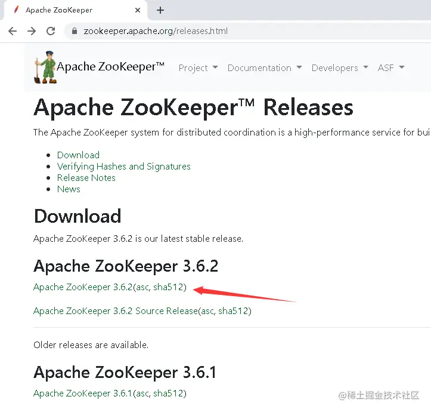The height and width of the screenshot is (412, 431).
Task: Go to Release Notes link
Action: 86,178
